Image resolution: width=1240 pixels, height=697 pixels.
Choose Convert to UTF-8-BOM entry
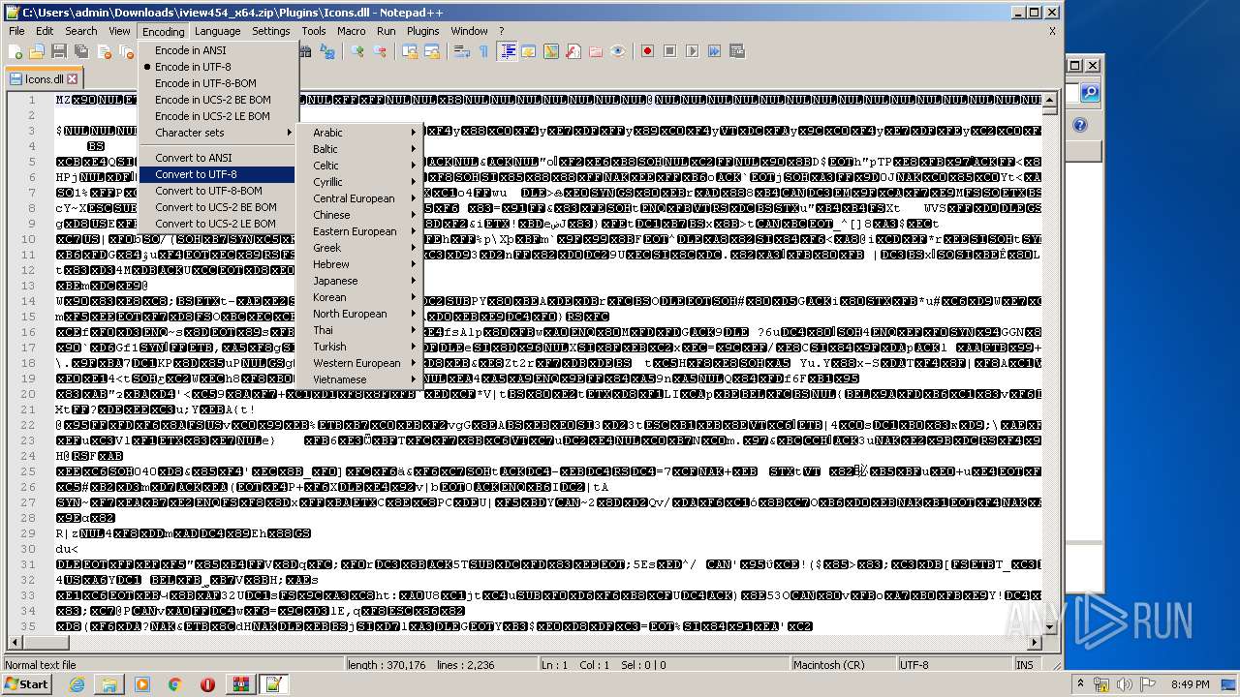pos(218,191)
